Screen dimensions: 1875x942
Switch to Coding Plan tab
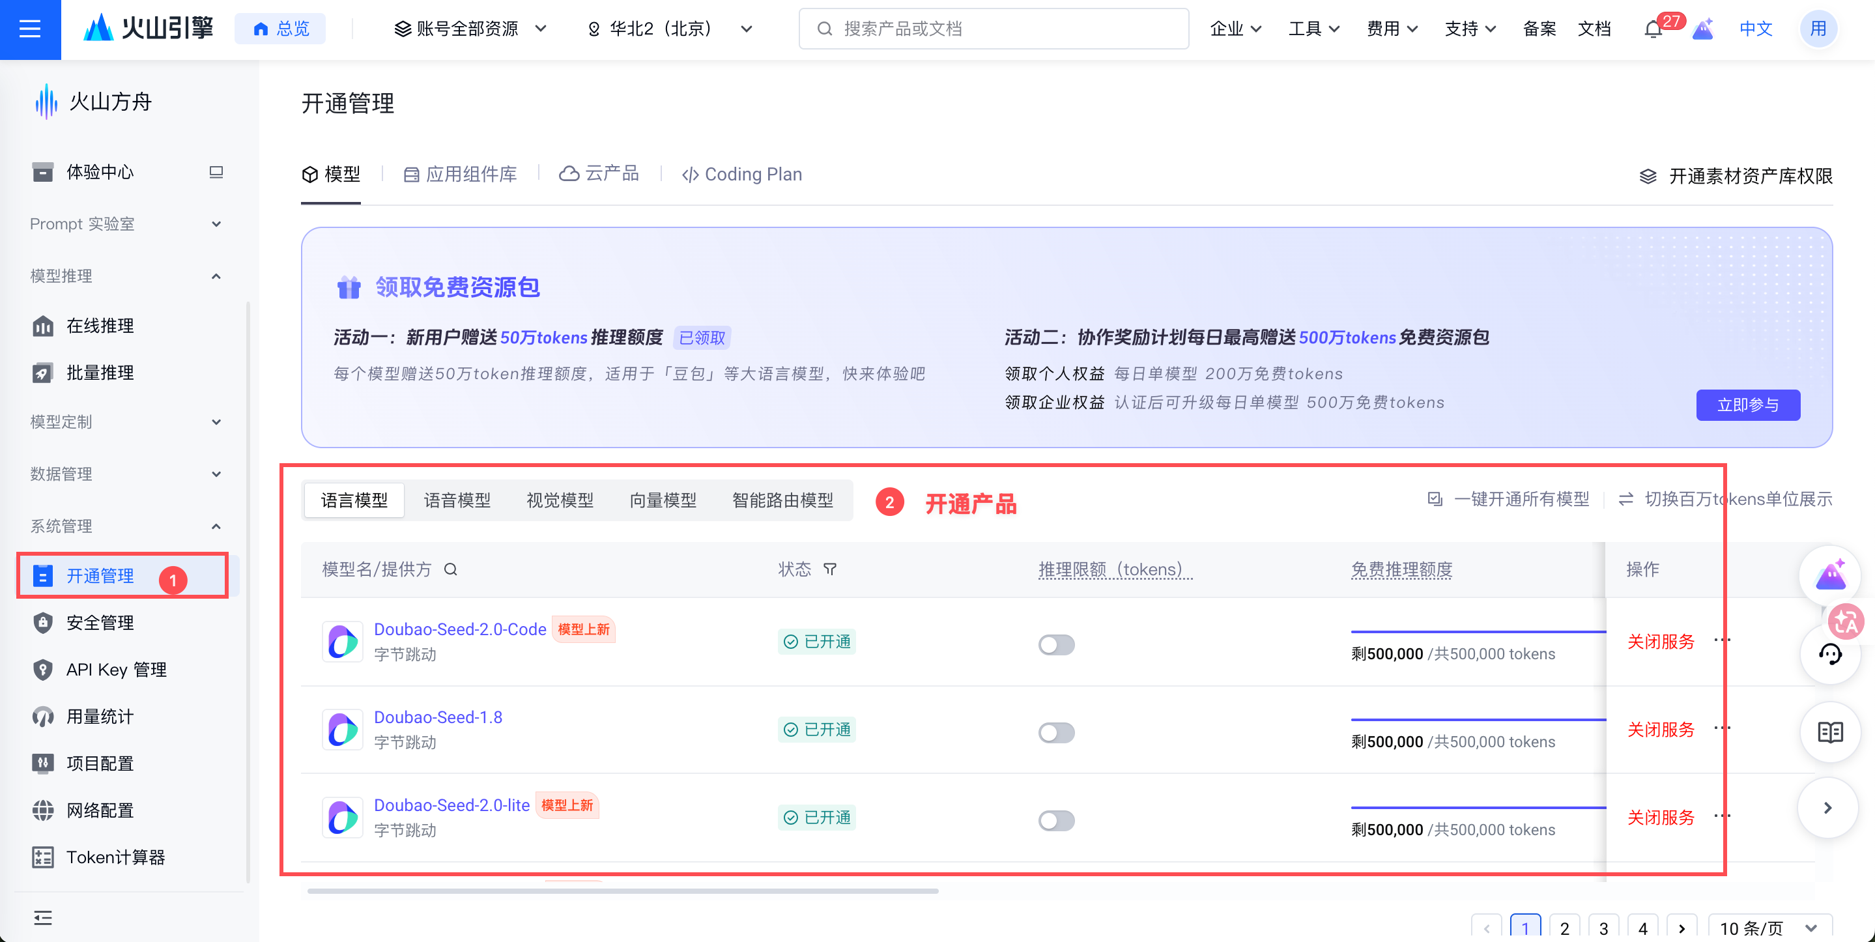741,175
